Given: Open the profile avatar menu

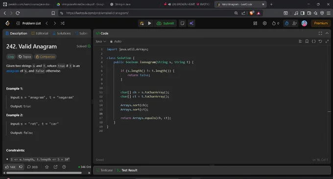Looking at the screenshot, I should coord(304,23).
